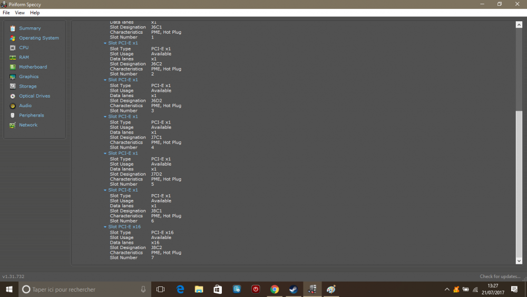The height and width of the screenshot is (297, 527).
Task: Collapse the PCI-E x1 slot with designation J6D2
Action: 105,80
